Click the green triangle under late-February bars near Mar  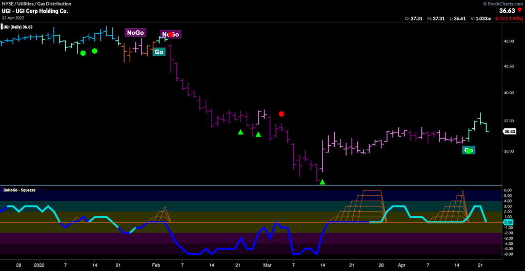point(258,134)
